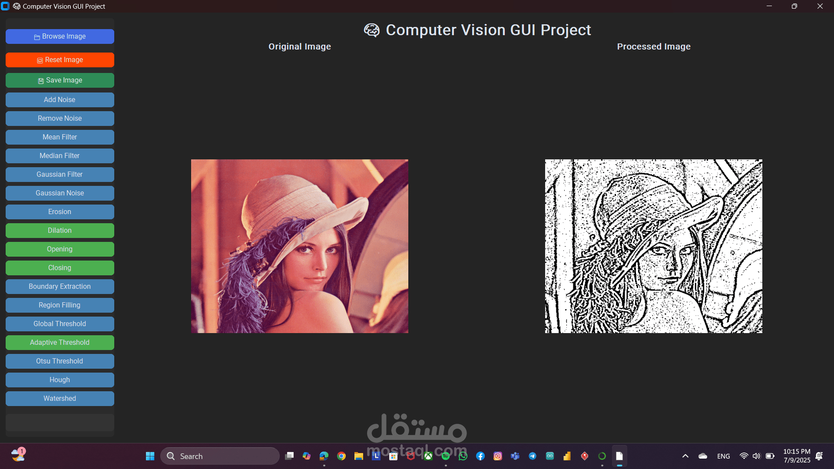Open the red McAfee shield icon
The height and width of the screenshot is (469, 834).
[x=411, y=456]
